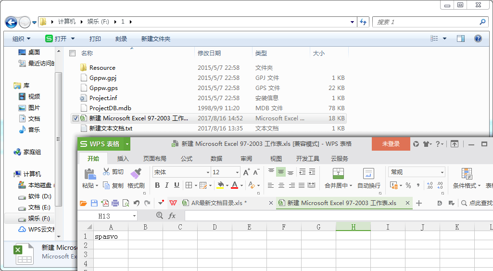Open the number format 常规 dropdown

(442, 172)
